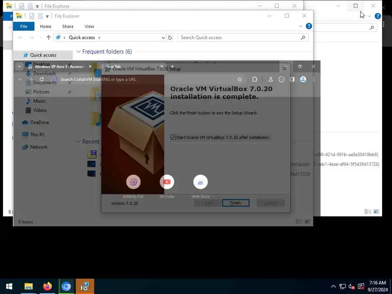Select Pictures in navigation pane
Viewport: 392px width, 294px height.
coord(41,92)
